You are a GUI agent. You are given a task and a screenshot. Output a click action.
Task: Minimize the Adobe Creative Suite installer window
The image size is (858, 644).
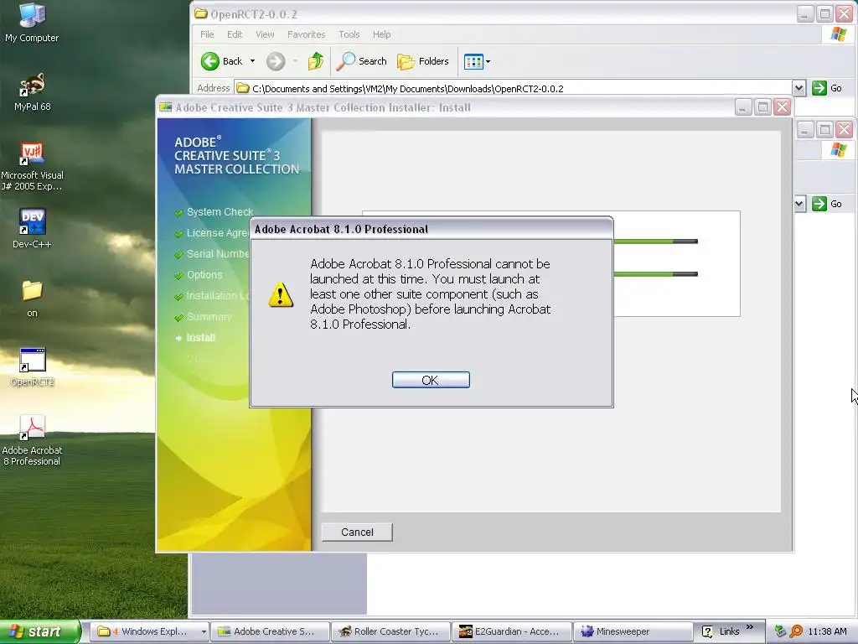tap(742, 107)
